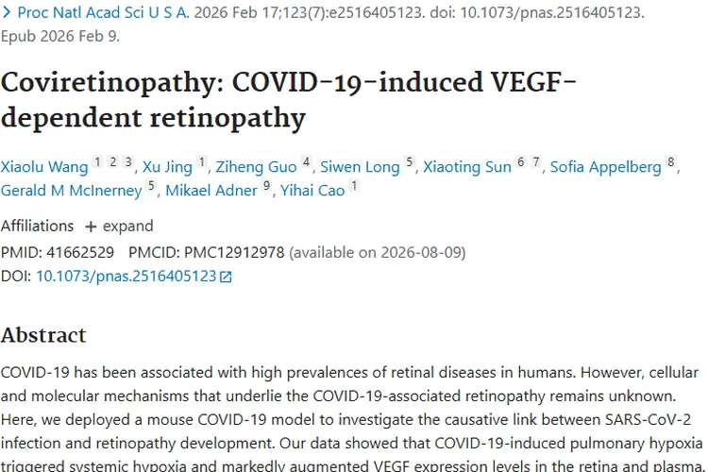View author Xu Jing's publications

coord(167,167)
